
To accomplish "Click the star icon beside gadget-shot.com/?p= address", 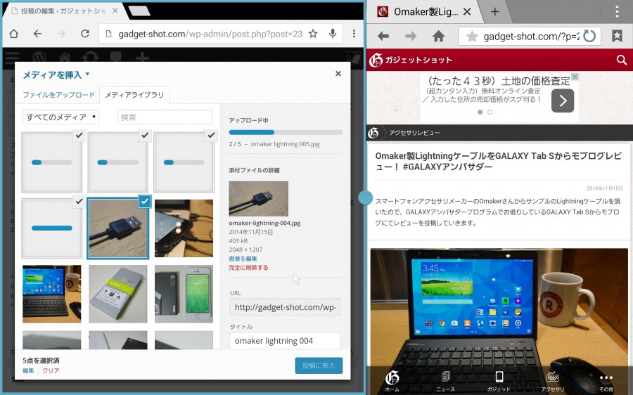I will (471, 37).
